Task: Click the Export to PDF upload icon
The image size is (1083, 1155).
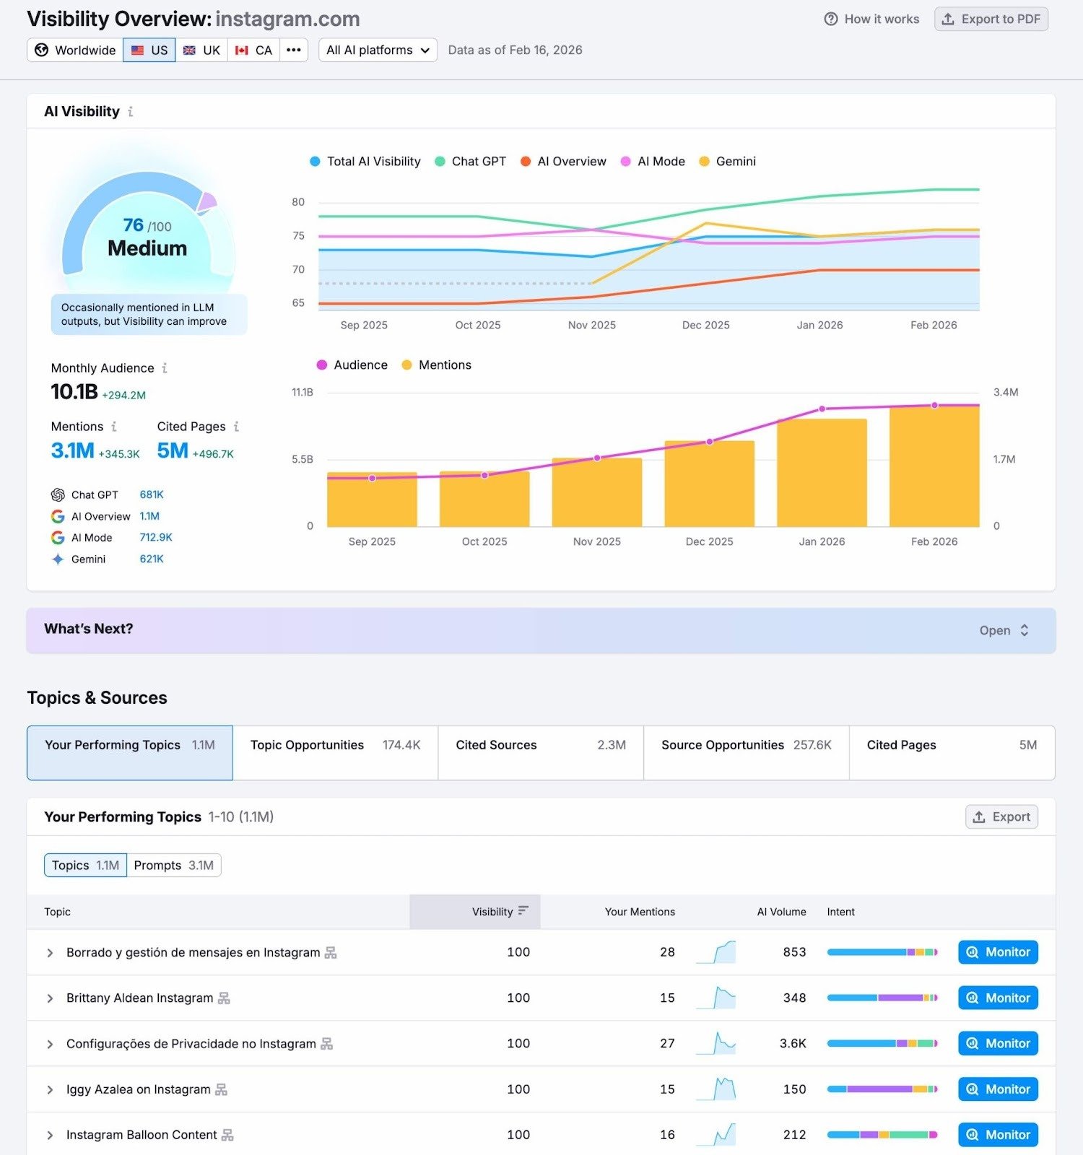Action: [948, 19]
